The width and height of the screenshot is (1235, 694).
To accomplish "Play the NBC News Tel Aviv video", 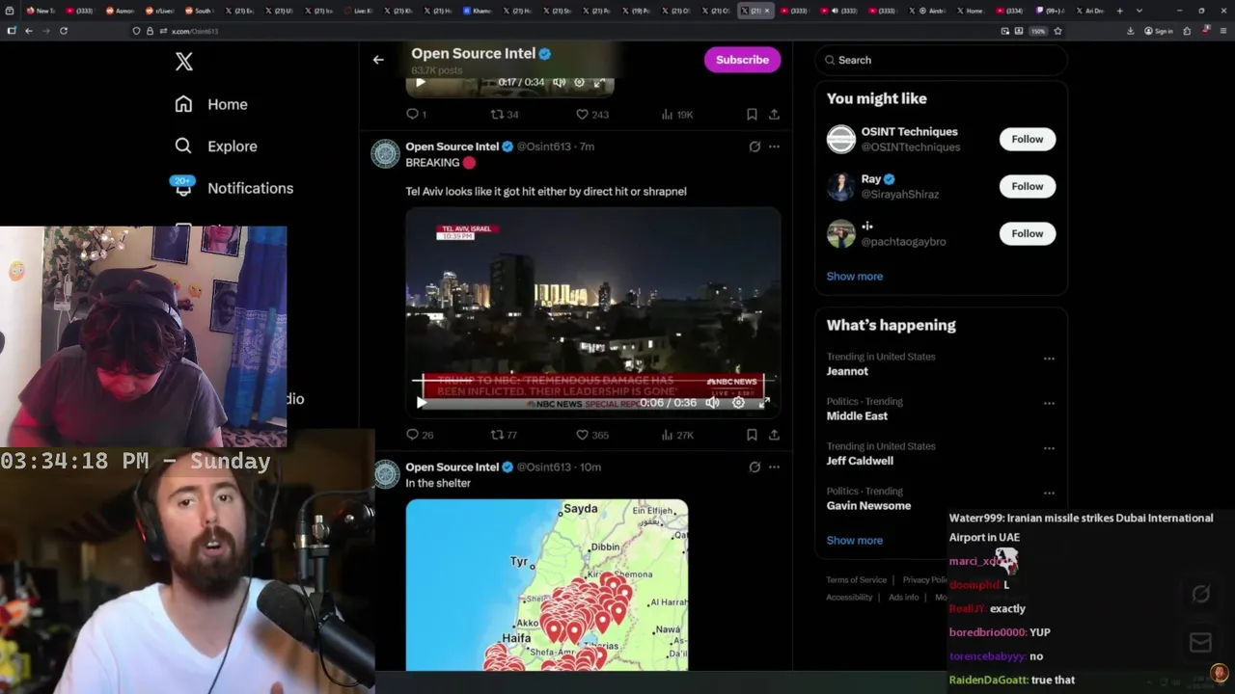I will pyautogui.click(x=421, y=403).
